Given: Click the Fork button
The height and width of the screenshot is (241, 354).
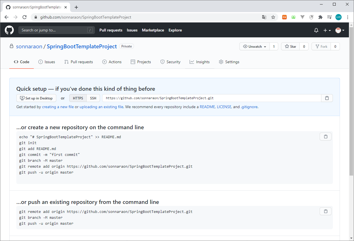Looking at the screenshot, I should (x=321, y=46).
